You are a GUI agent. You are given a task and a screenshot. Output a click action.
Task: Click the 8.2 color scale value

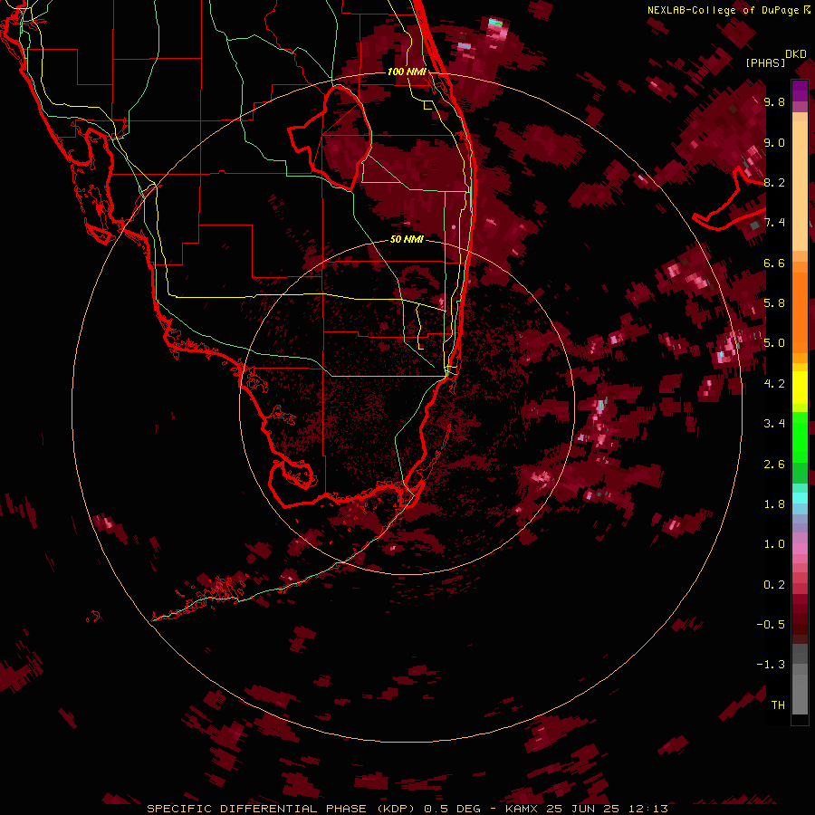pyautogui.click(x=774, y=182)
